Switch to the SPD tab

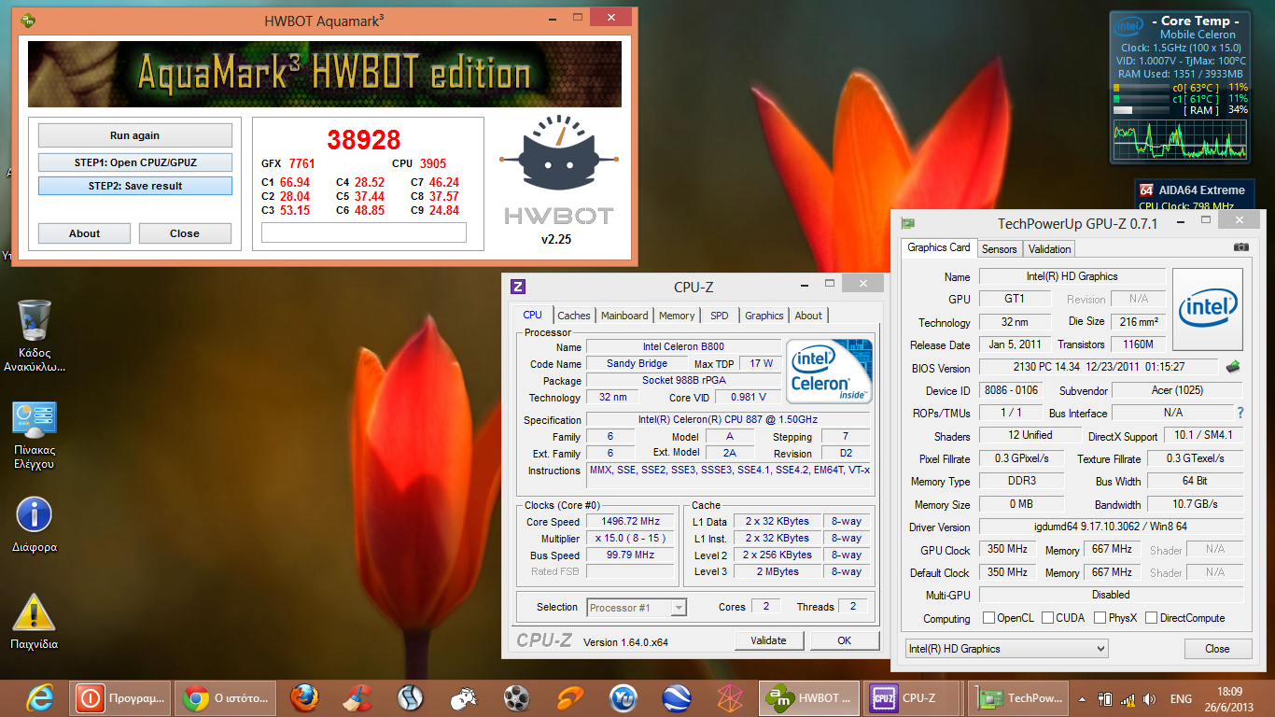coord(720,316)
